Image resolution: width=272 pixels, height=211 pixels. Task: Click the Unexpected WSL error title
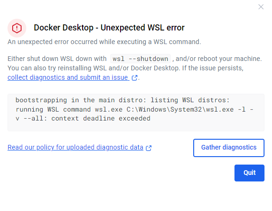click(109, 28)
